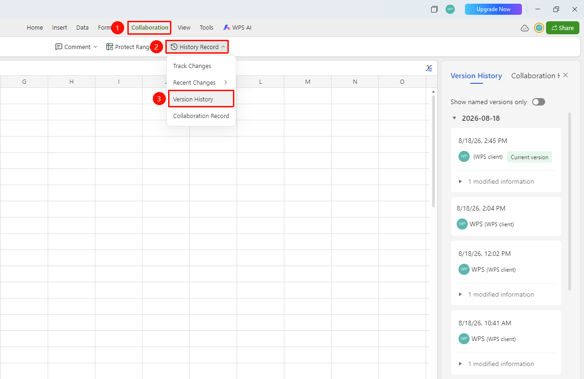The height and width of the screenshot is (379, 584).
Task: Click the Current version badge
Action: (x=529, y=157)
